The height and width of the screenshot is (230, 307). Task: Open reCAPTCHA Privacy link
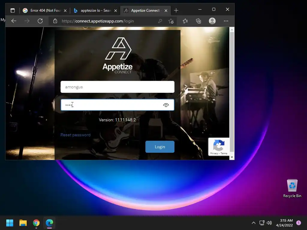pyautogui.click(x=214, y=153)
